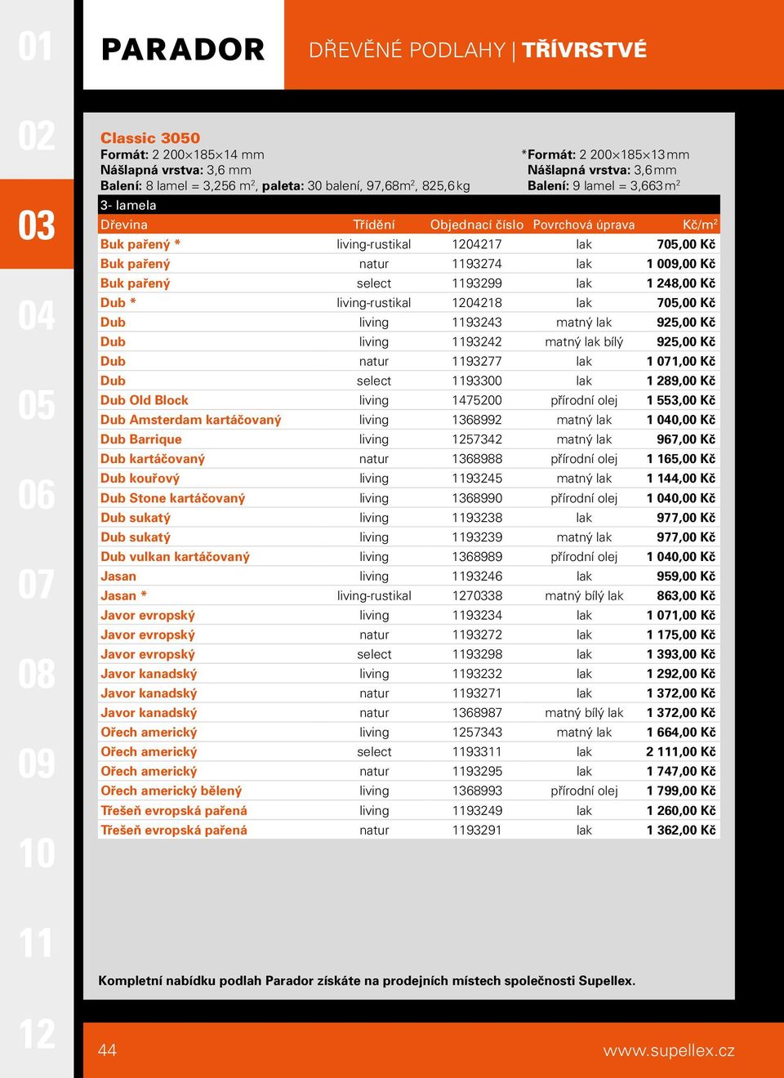Open section tab 09
Screen dimensions: 784x1078
point(36,764)
